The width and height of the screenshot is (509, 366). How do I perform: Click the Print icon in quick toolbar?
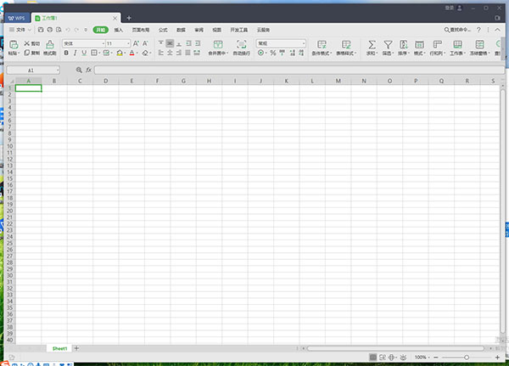point(50,30)
